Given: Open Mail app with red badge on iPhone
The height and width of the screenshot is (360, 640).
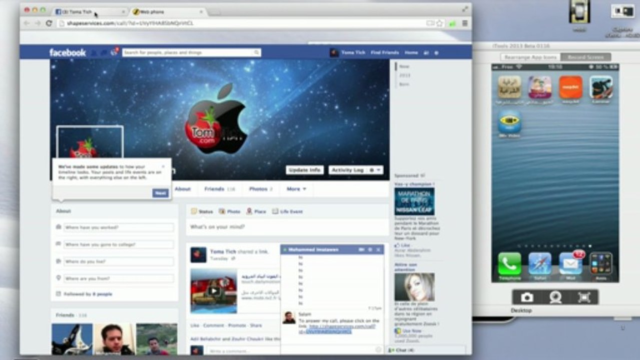Looking at the screenshot, I should tap(570, 264).
